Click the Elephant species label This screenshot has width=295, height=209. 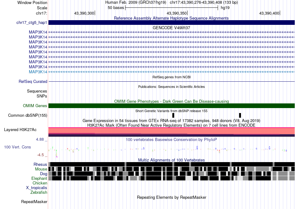coord(39,178)
